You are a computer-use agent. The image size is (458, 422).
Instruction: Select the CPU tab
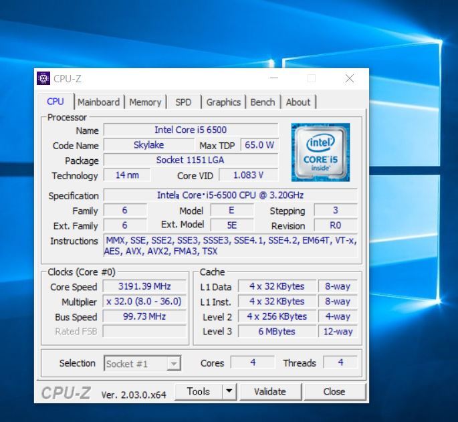tap(55, 102)
